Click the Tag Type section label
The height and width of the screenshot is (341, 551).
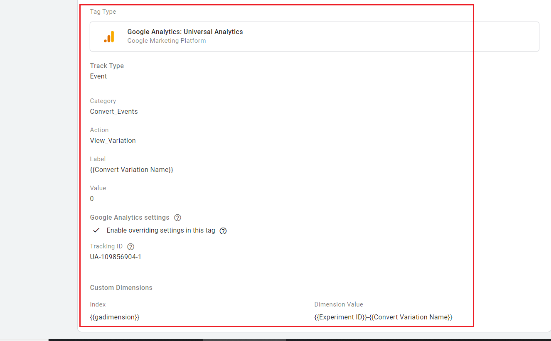[x=103, y=12]
